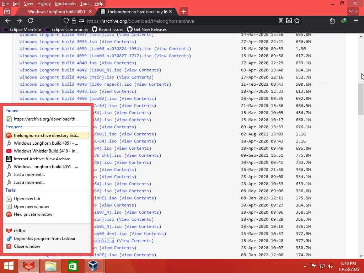Toggle reader view icon
Viewport: 364px width, 273px height.
click(x=281, y=21)
